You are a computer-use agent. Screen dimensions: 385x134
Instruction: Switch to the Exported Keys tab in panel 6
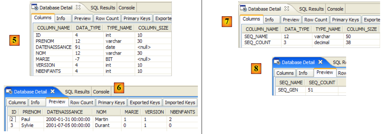coord(145,102)
